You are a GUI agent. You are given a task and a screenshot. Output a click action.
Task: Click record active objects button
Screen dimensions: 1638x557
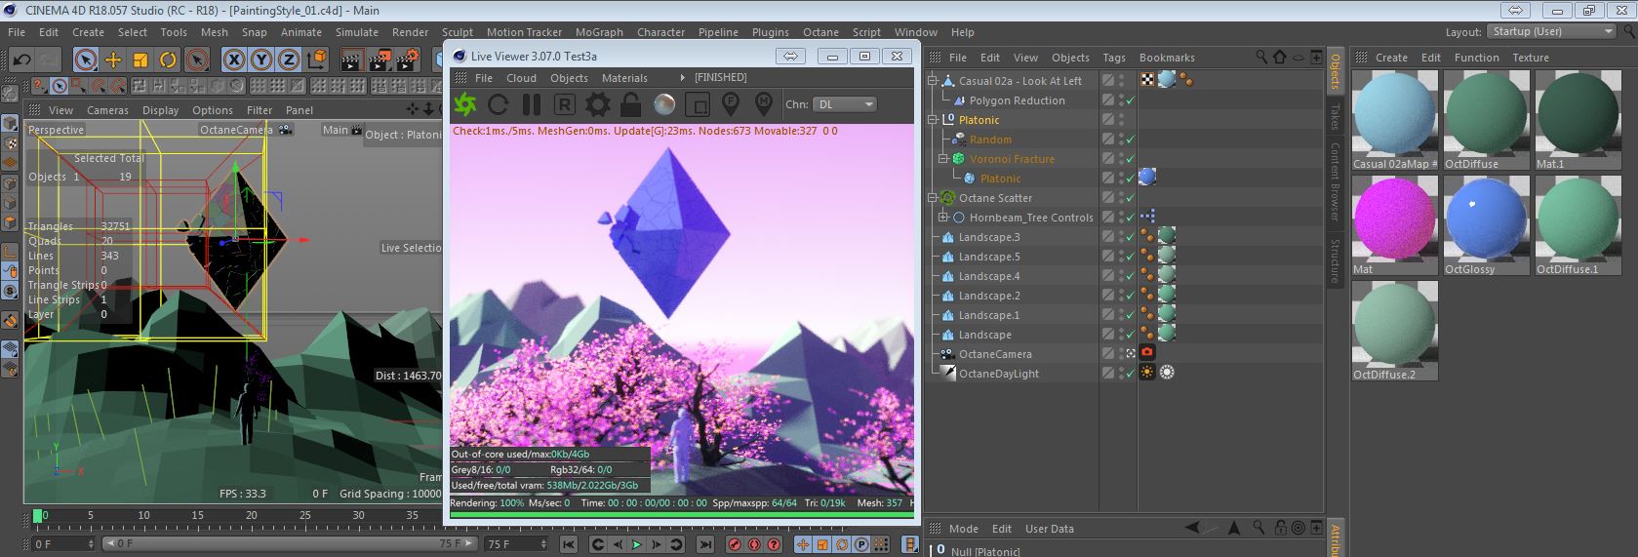click(735, 544)
